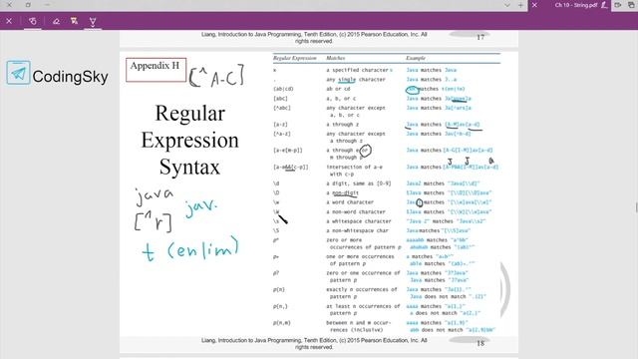Click 'at least n occurrences of' text
The image size is (638, 359).
pyautogui.click(x=363, y=306)
